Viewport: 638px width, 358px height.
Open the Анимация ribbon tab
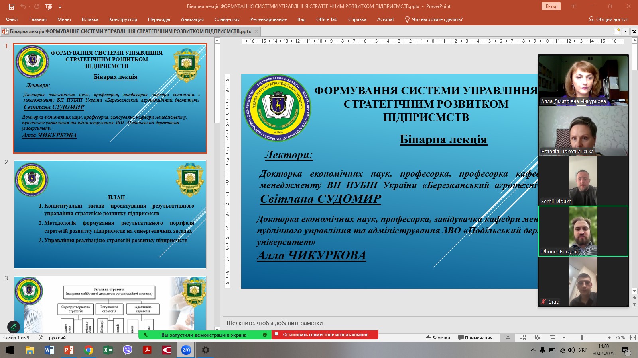(192, 19)
